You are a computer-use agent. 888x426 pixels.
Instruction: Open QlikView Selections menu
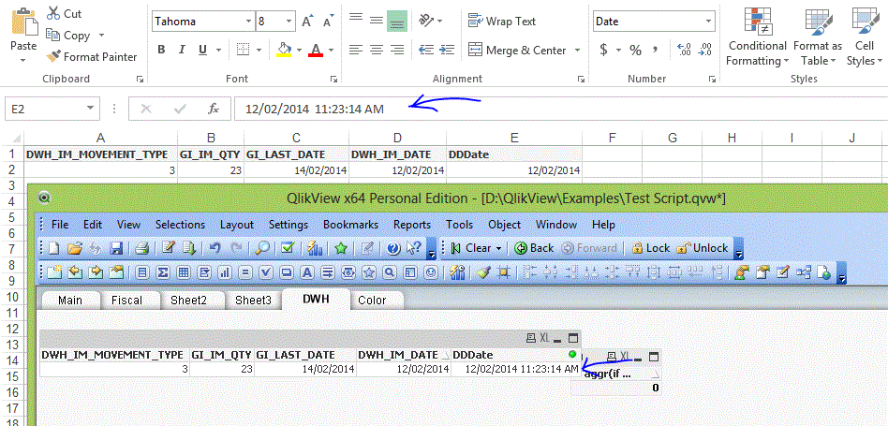[180, 225]
